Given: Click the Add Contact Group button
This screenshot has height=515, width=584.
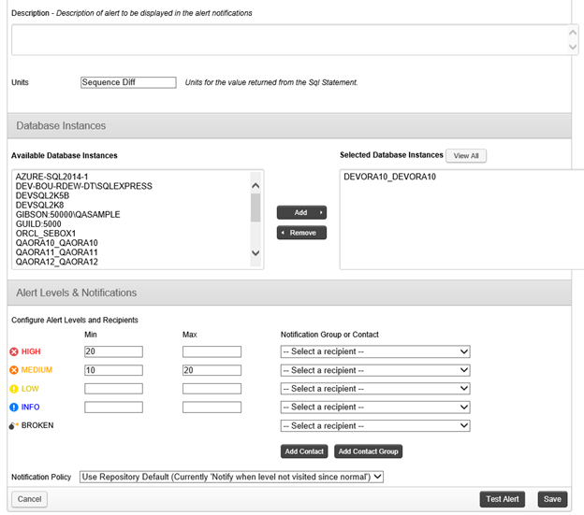Looking at the screenshot, I should pos(369,451).
